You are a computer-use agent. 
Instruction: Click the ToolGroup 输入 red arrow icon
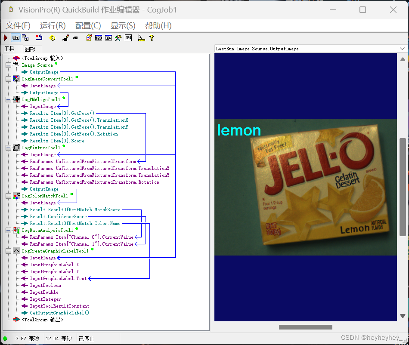(16, 58)
